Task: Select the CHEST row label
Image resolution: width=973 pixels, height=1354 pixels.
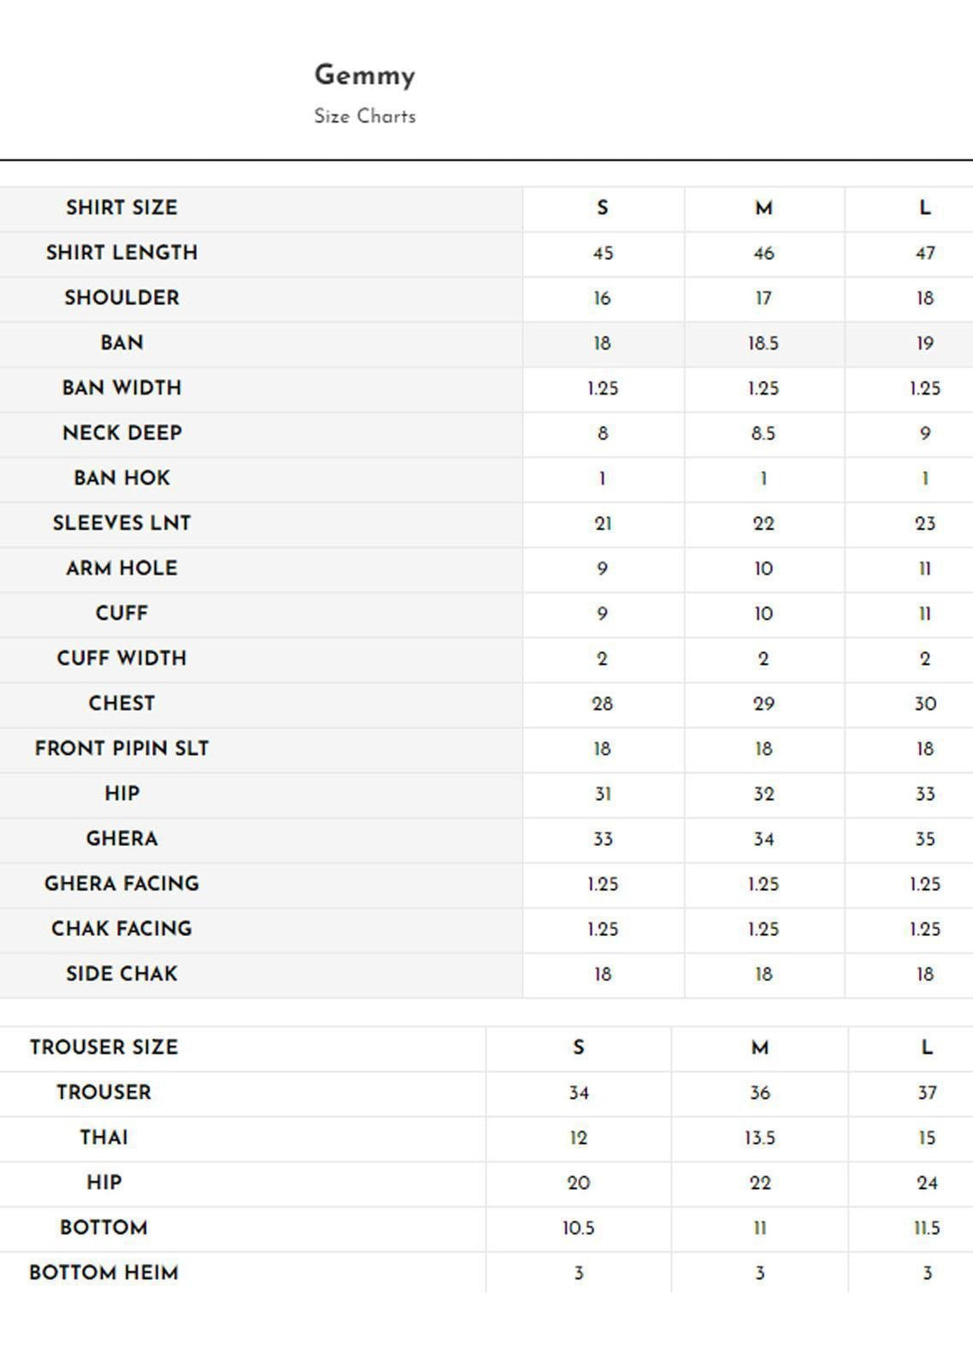Action: point(122,703)
